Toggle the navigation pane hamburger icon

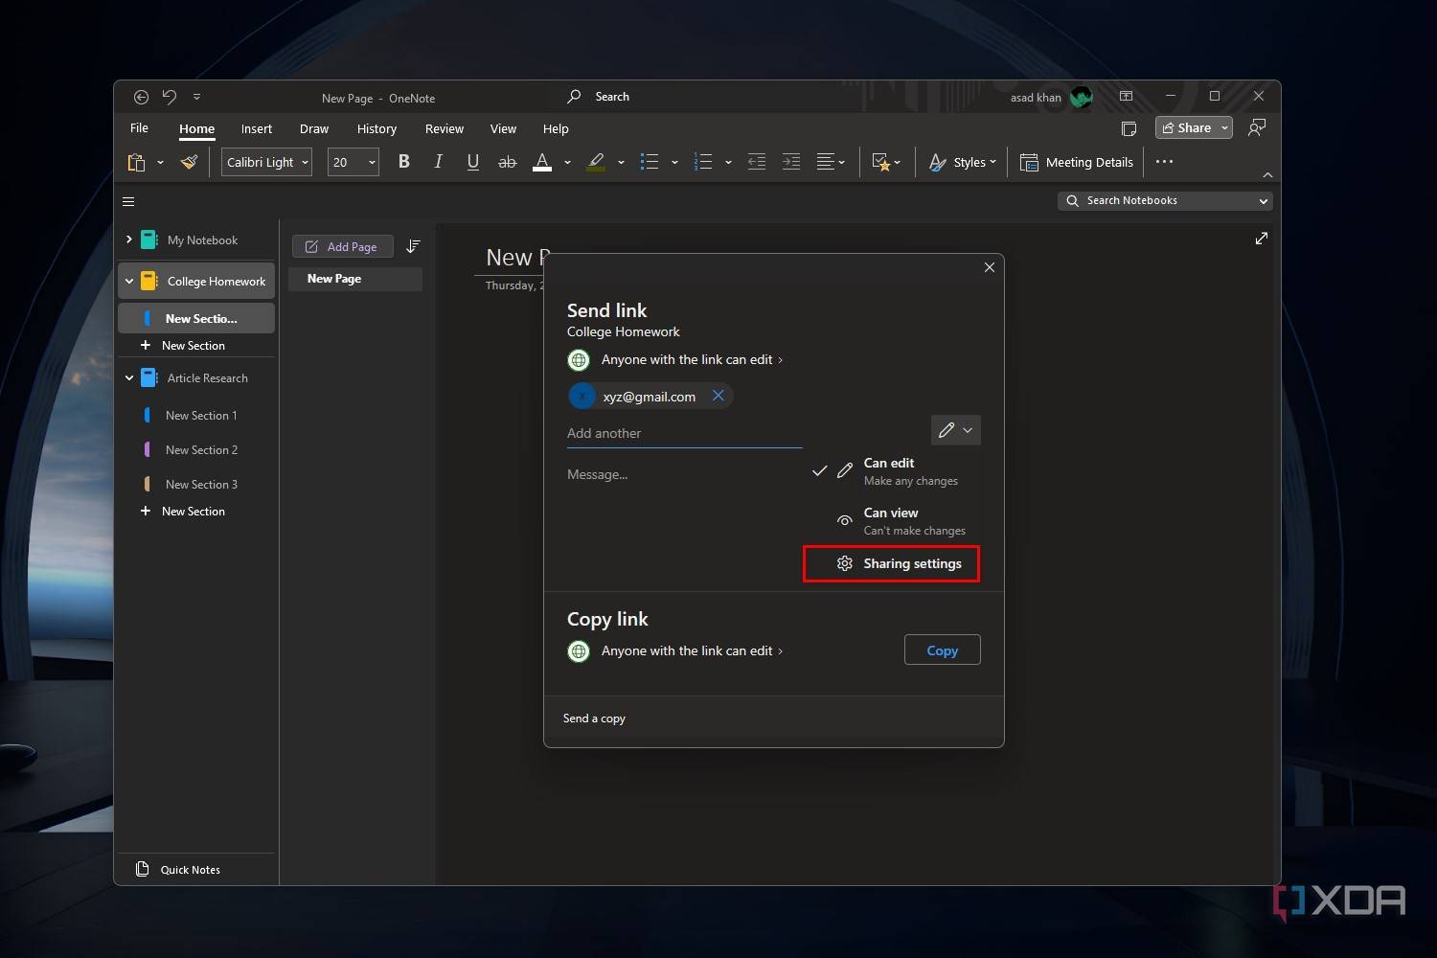pyautogui.click(x=128, y=201)
